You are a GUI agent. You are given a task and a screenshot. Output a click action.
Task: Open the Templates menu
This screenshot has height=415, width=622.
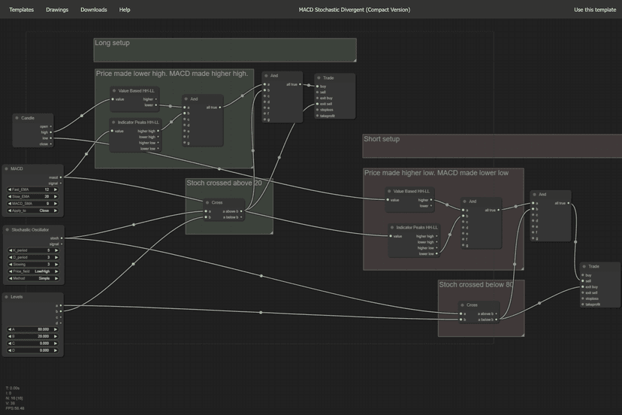[22, 10]
